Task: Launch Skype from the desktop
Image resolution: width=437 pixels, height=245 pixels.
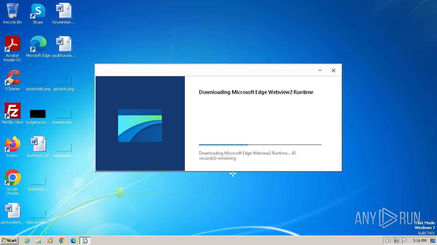Action: tap(38, 14)
